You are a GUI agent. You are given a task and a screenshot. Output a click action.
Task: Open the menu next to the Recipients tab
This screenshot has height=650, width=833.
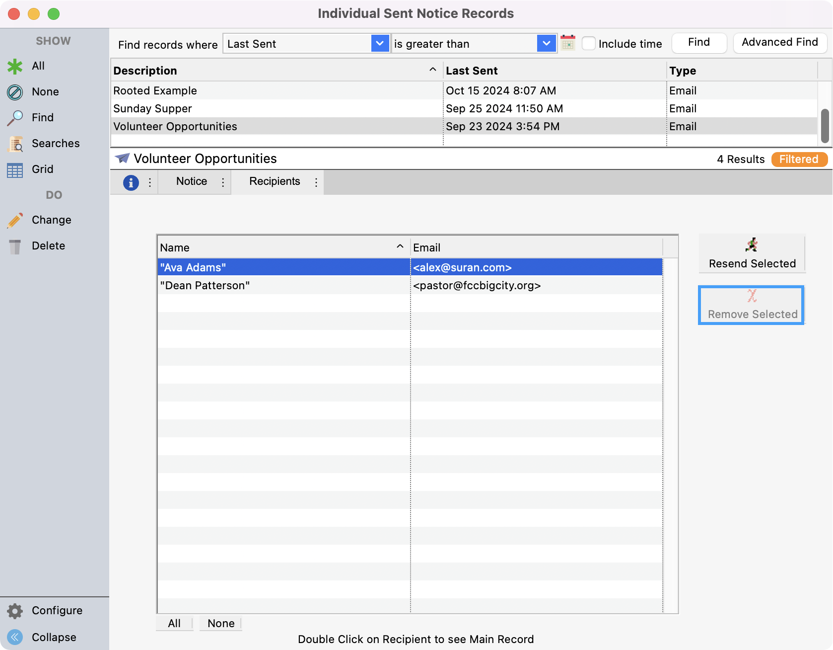[316, 182]
